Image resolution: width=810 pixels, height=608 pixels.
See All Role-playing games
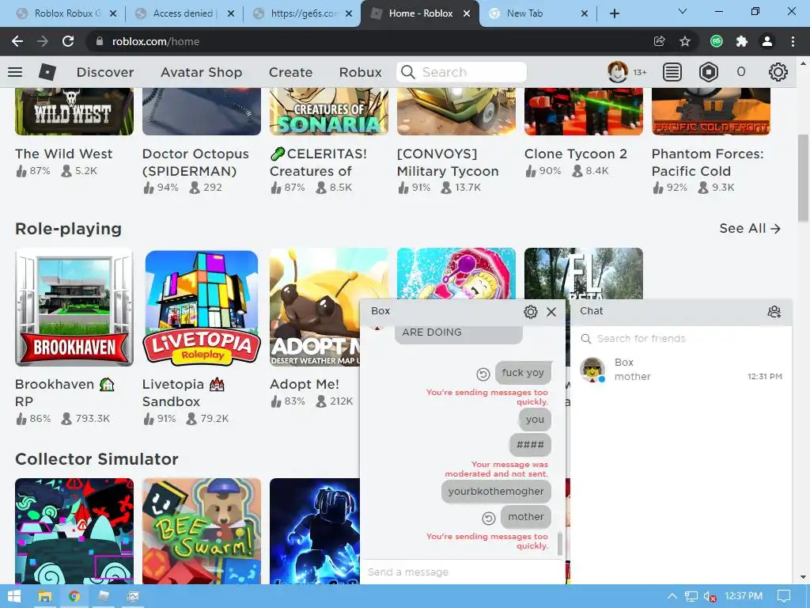click(750, 229)
